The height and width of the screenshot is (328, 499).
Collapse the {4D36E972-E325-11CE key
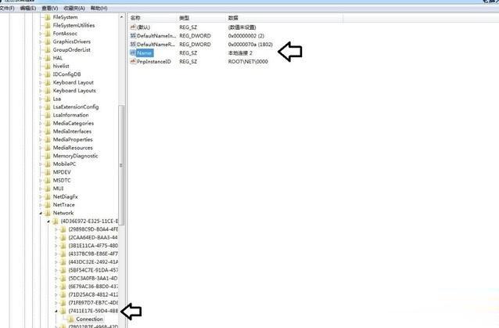48,222
